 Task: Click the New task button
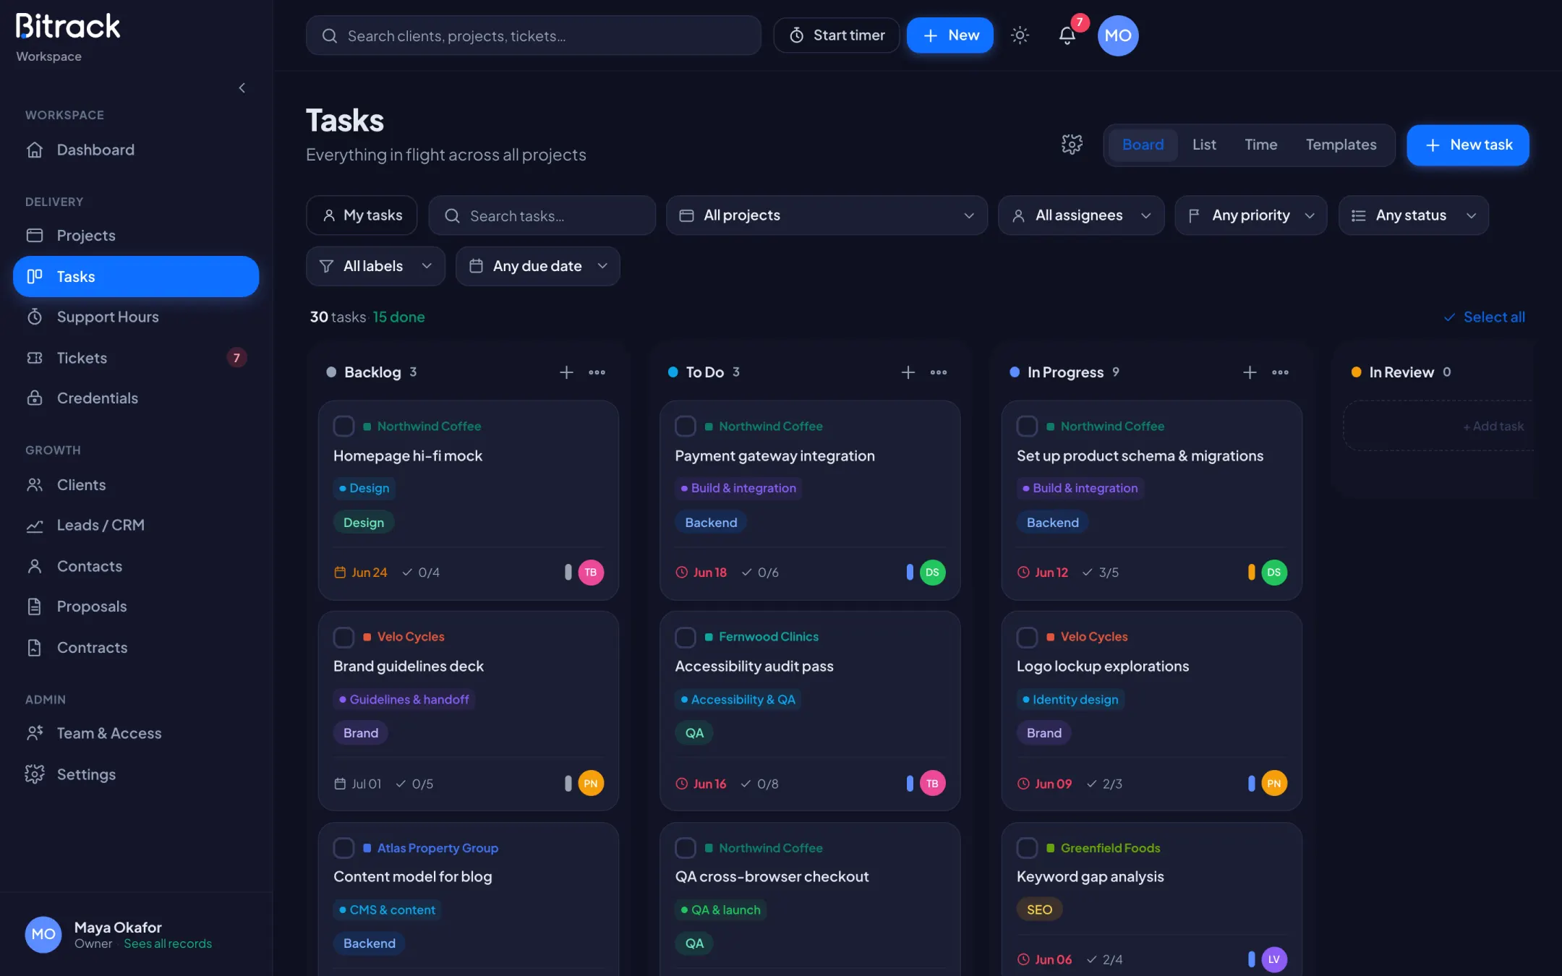pyautogui.click(x=1468, y=145)
